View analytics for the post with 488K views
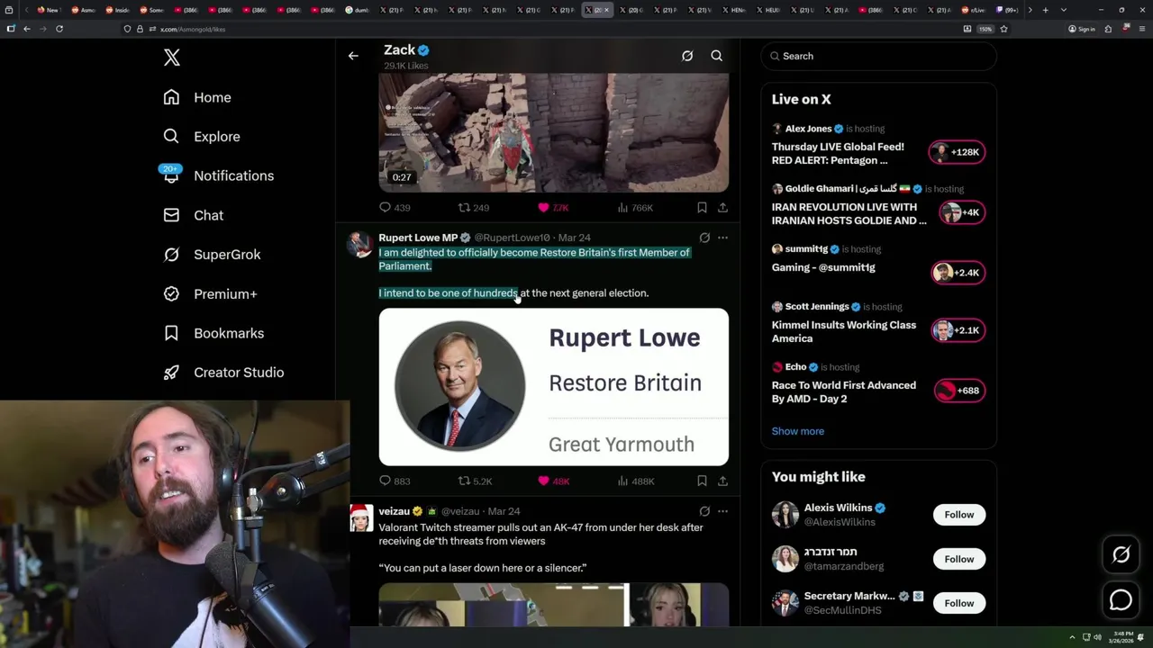1153x648 pixels. click(636, 481)
